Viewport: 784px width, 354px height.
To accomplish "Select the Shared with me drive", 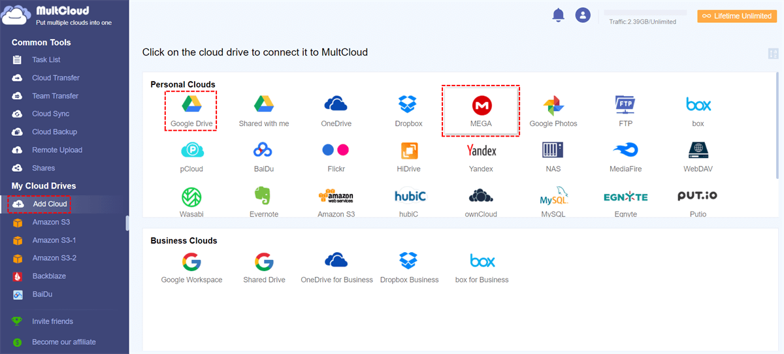I will [264, 110].
